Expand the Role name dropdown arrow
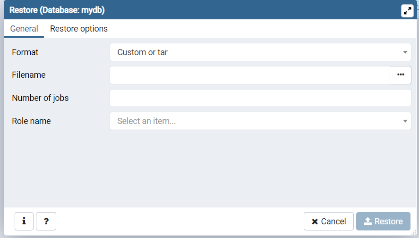Screen dimensions: 419x238 click(x=405, y=121)
